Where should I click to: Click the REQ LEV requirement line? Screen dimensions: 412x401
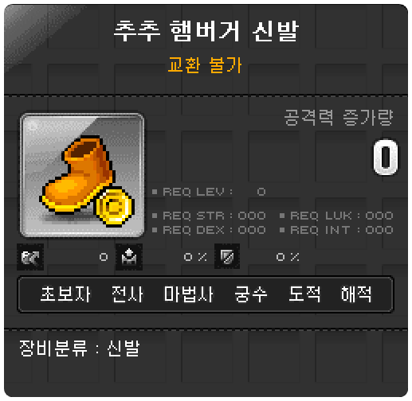point(209,192)
